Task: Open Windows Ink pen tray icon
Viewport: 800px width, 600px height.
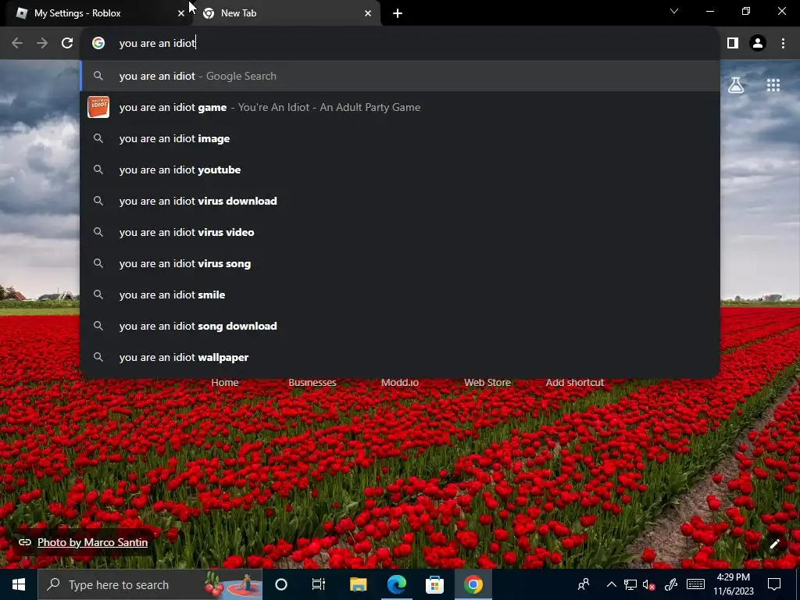Action: pyautogui.click(x=671, y=584)
